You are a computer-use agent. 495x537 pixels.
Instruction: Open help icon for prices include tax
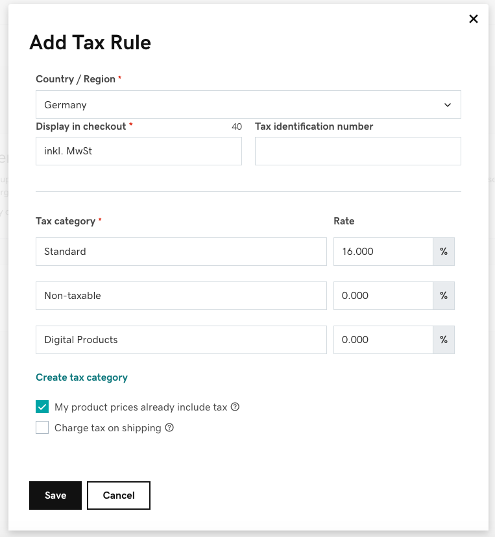(x=235, y=407)
